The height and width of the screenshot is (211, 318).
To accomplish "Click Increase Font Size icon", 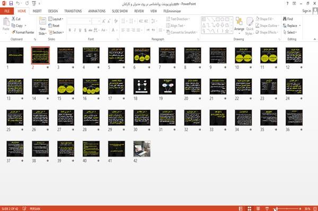I will [104, 21].
